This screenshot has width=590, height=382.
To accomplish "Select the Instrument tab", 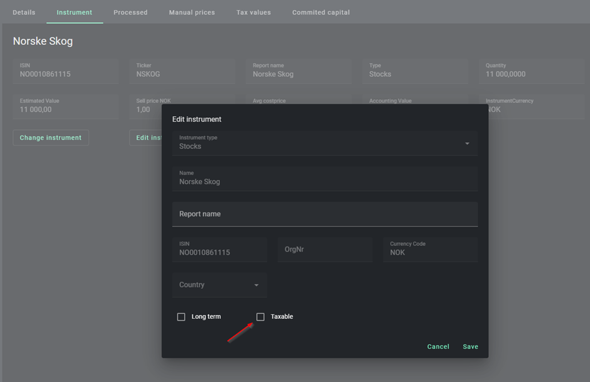I will (x=74, y=12).
